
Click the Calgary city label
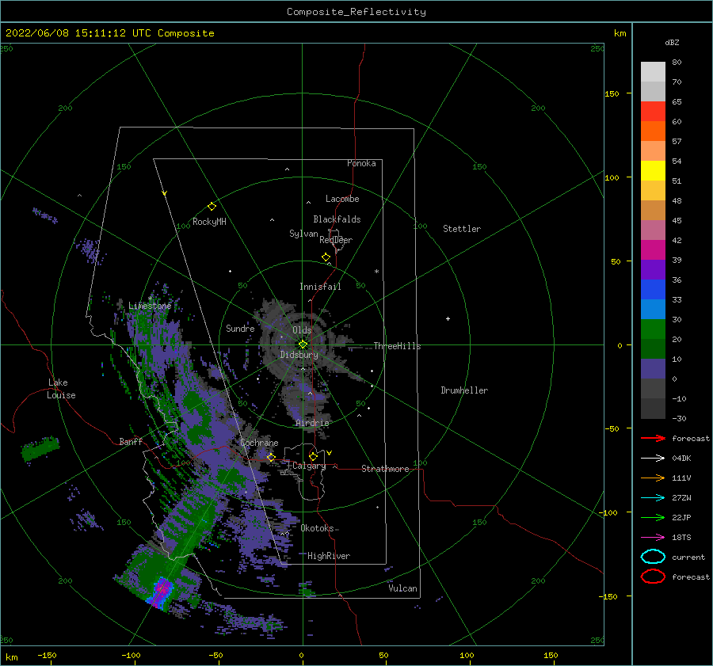(309, 466)
